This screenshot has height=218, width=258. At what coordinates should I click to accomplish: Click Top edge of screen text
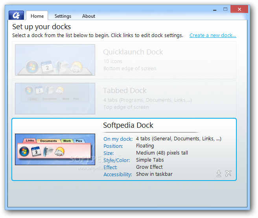click(126, 107)
